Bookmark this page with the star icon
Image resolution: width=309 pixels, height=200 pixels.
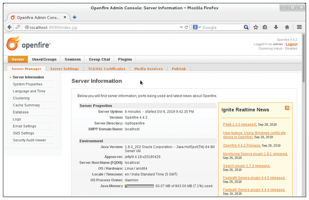[256, 27]
